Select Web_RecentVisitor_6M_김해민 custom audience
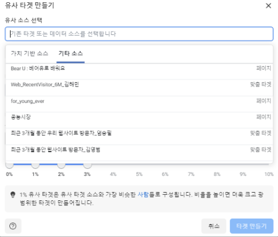The width and height of the screenshot is (278, 237). (x=139, y=88)
